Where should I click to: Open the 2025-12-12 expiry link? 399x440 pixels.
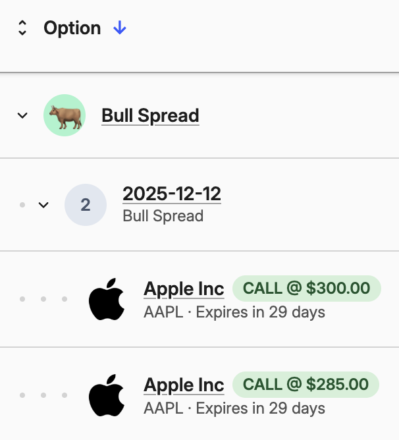click(172, 194)
